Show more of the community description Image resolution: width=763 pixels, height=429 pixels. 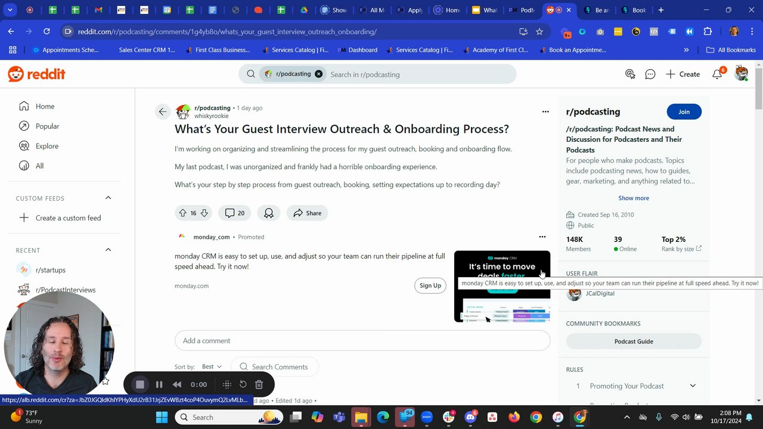tap(634, 198)
